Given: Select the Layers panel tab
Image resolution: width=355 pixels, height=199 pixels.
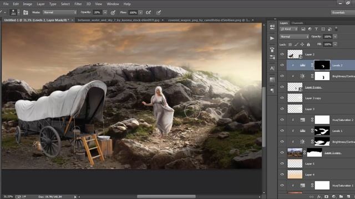Looking at the screenshot, I should pos(283,23).
